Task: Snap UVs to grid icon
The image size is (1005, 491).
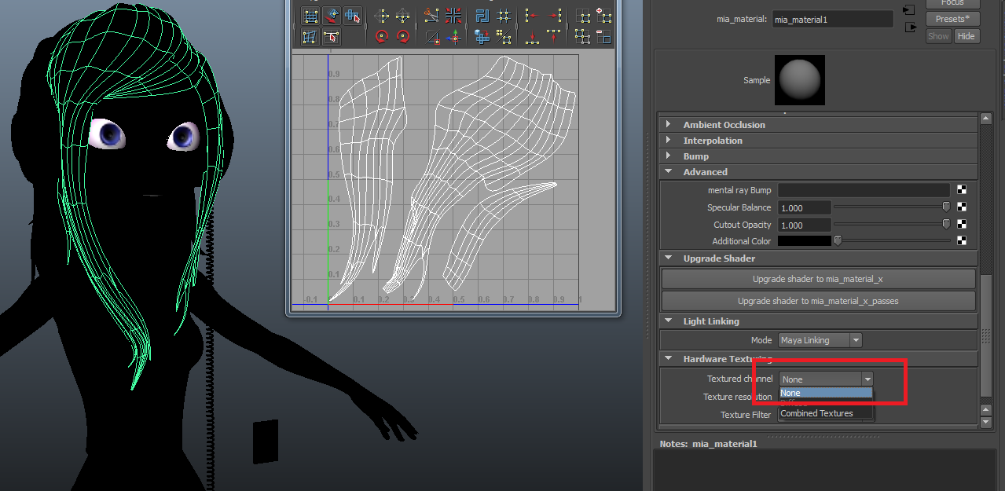Action: [504, 16]
